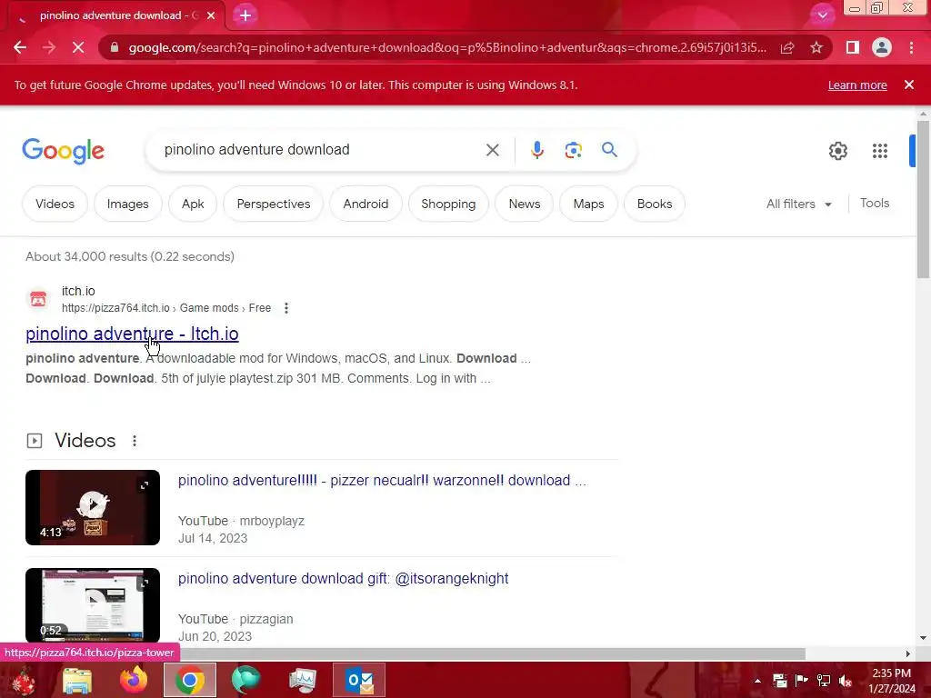Click Learn more about Chrome updates
931x698 pixels.
click(857, 85)
